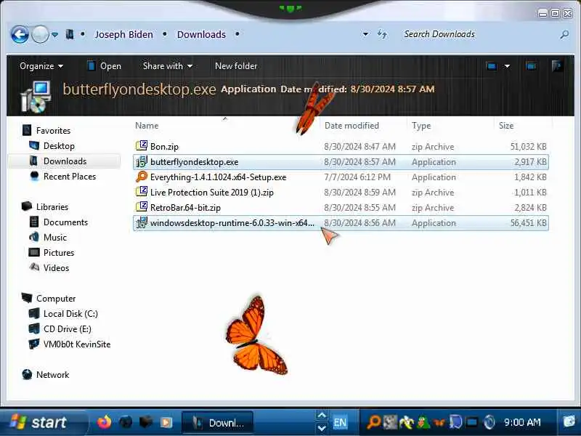The height and width of the screenshot is (436, 581).
Task: Click the banana tray icon
Action: [x=407, y=422]
